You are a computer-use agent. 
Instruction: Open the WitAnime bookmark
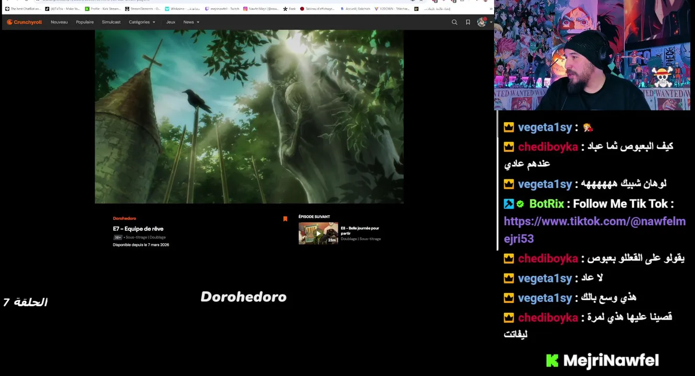tap(182, 9)
